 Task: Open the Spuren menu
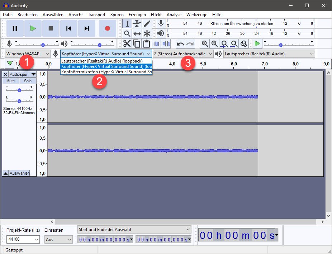click(117, 15)
